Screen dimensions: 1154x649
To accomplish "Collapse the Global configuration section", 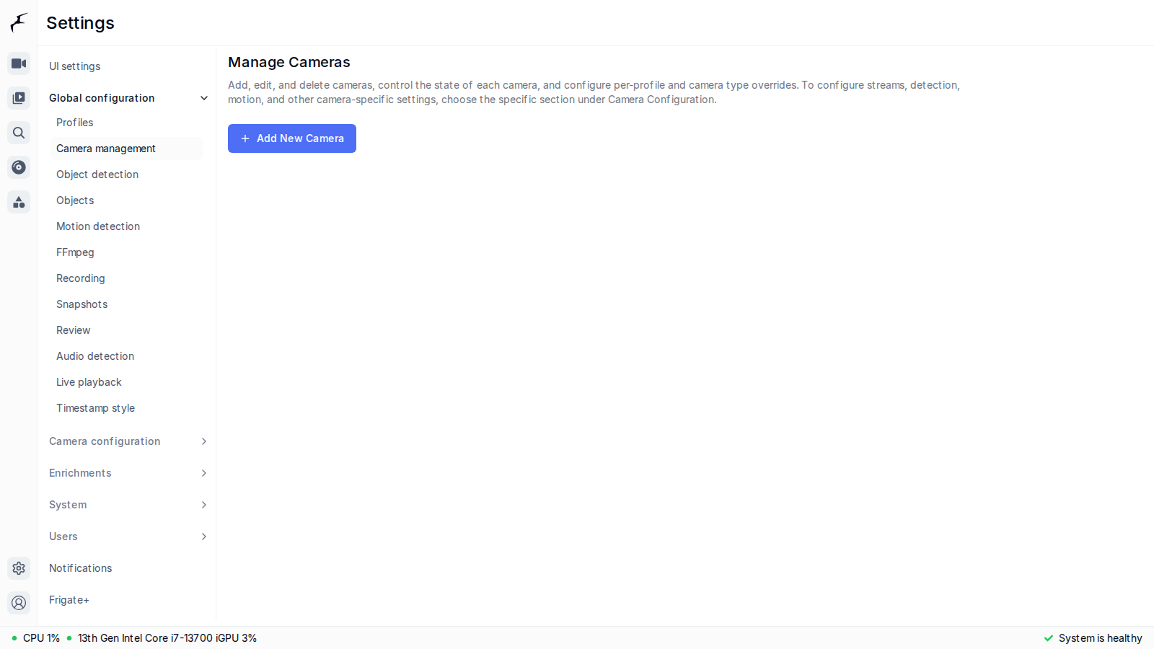I will pos(128,98).
